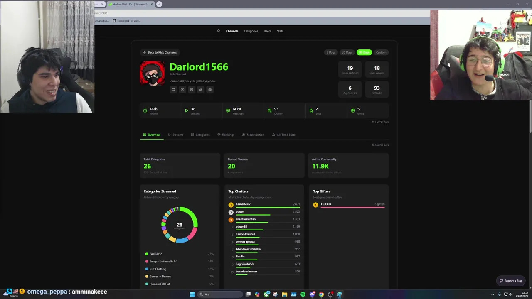Screen dimensions: 532x299
Task: Open the Instagram social link icon
Action: point(192,89)
